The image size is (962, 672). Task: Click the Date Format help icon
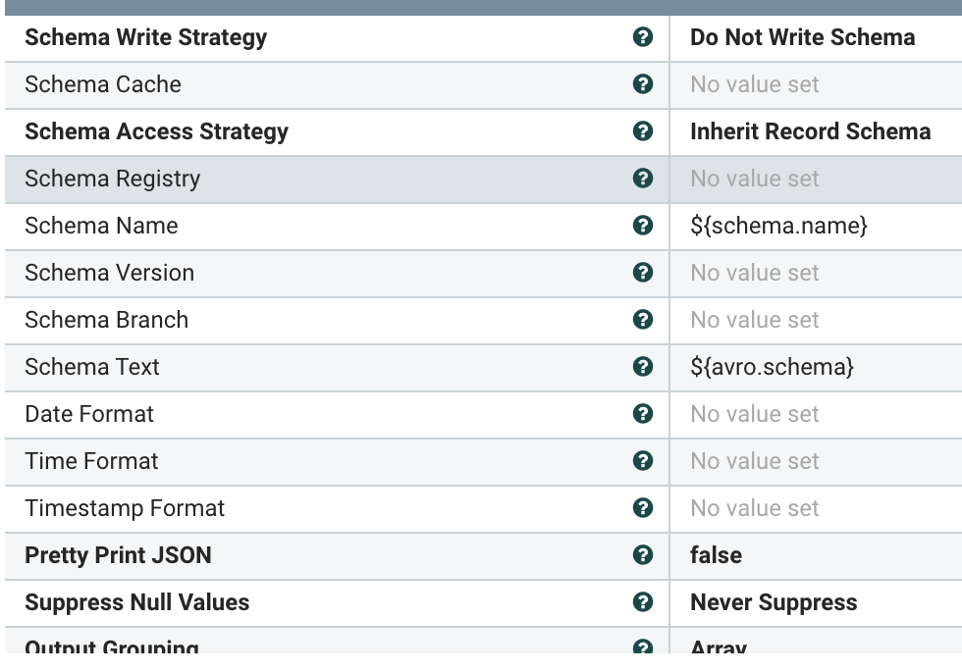coord(643,414)
